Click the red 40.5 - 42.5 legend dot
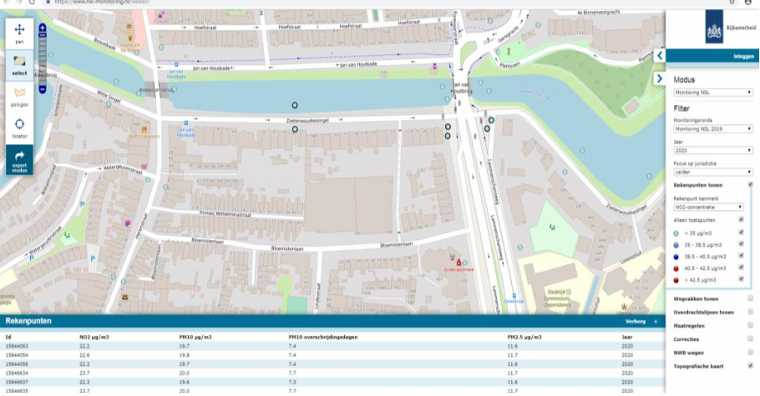The image size is (760, 396). (676, 268)
